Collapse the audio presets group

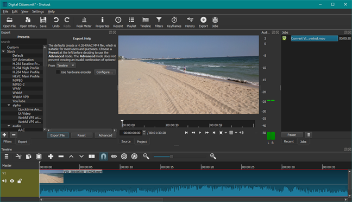pos(9,126)
